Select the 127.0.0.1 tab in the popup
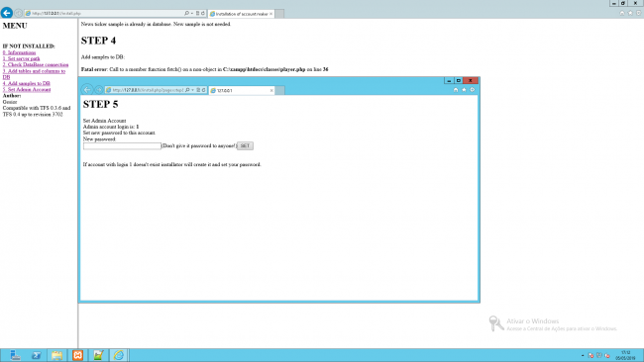644x362 pixels. pos(242,90)
